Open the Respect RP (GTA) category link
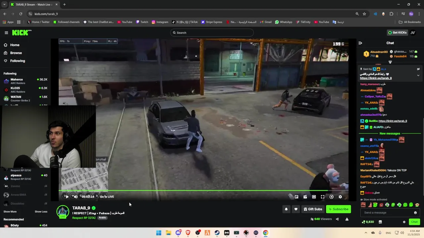This screenshot has width=424, height=238. (84, 218)
